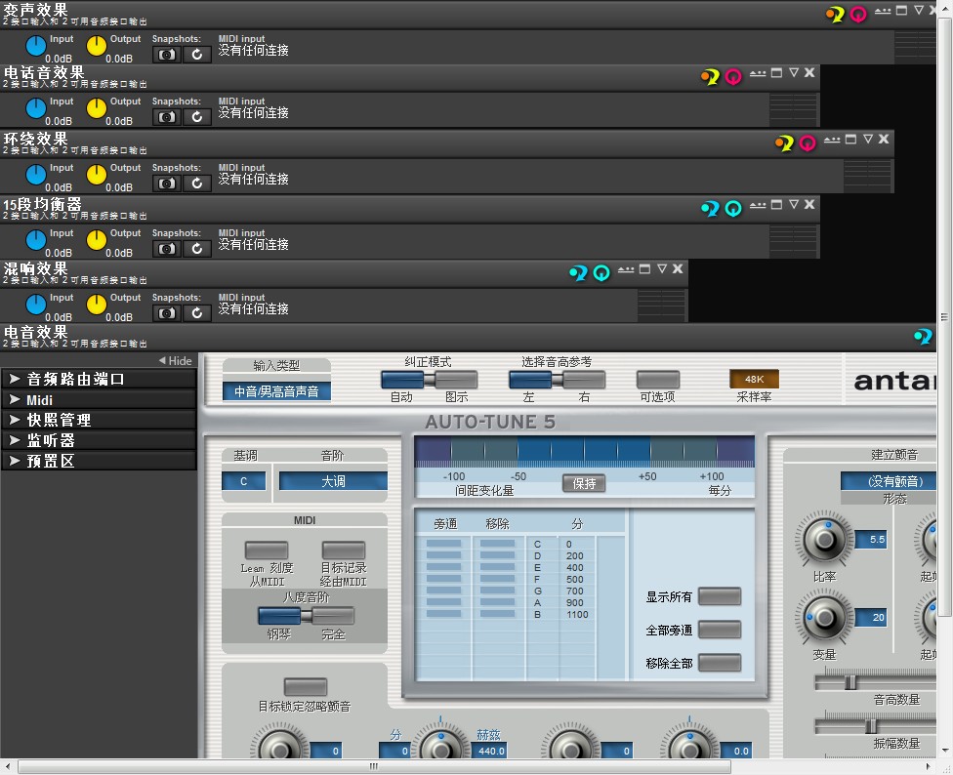Screen dimensions: 953x775
Task: Click 变量 knob valued 20
Action: (824, 618)
